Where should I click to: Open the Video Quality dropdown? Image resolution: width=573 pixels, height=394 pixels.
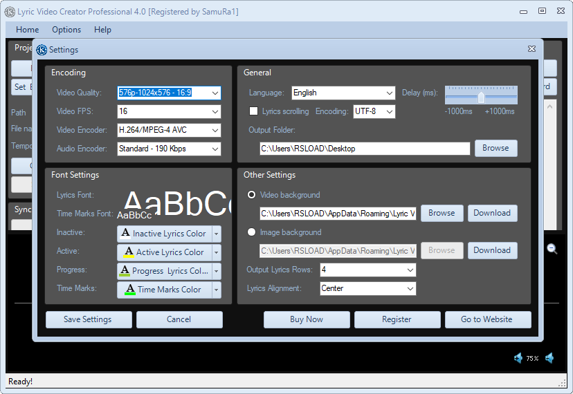tap(169, 93)
